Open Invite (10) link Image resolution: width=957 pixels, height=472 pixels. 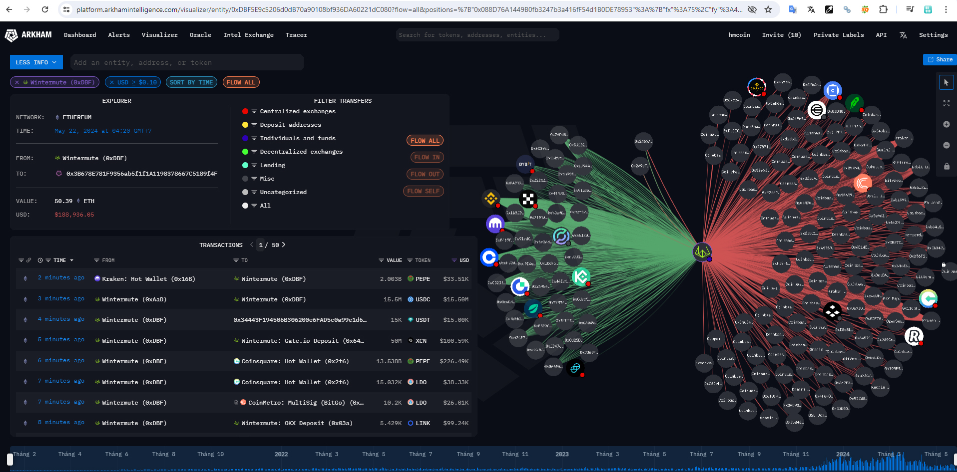pyautogui.click(x=781, y=35)
